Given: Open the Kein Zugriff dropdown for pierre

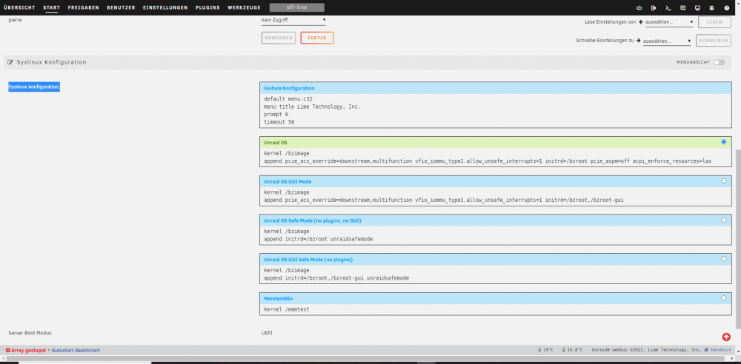Looking at the screenshot, I should (x=293, y=20).
